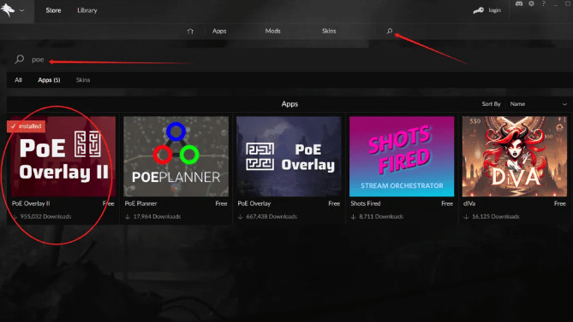Viewport: 573px width, 322px height.
Task: Open the Shots Fired thumbnail
Action: 402,156
